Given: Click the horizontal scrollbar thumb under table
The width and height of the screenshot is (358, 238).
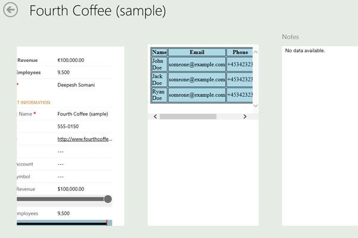Looking at the screenshot, I should (x=188, y=117).
